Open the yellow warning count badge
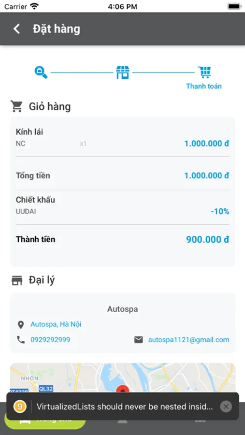The width and height of the screenshot is (245, 435). tap(20, 406)
